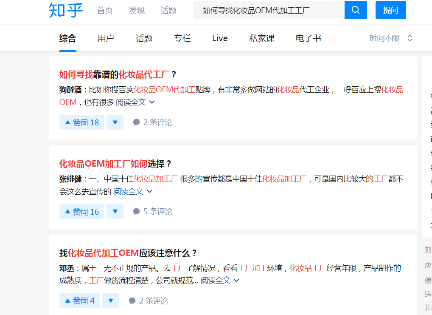432x315 pixels.
Task: Click the comment icon with 5 条评论
Action: 136,211
